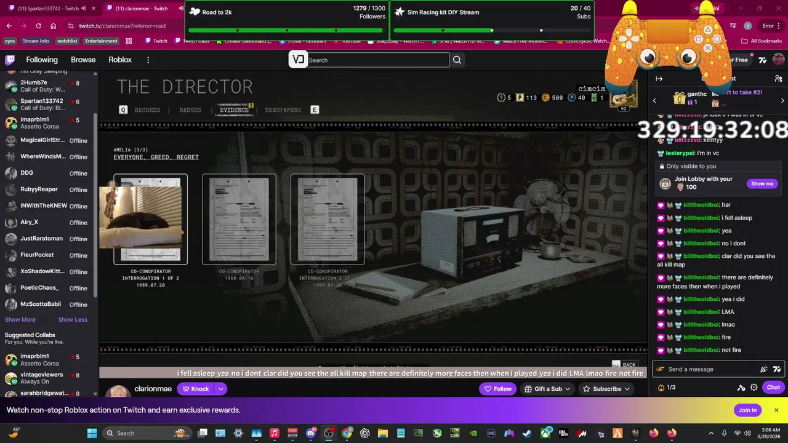Open the chat community members icon
Screen dimensions: 788x443
point(778,79)
